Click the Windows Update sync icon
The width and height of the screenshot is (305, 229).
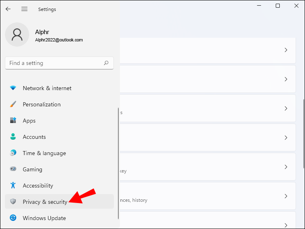(13, 218)
